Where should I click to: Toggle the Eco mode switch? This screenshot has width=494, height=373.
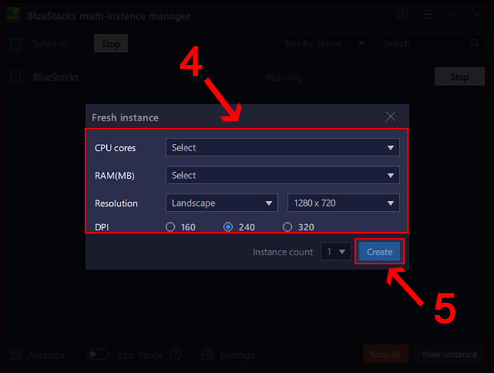(x=98, y=354)
